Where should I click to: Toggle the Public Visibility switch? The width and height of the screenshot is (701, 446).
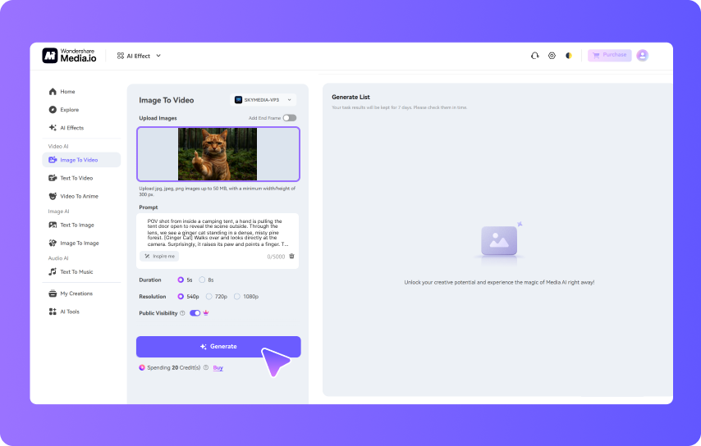195,313
